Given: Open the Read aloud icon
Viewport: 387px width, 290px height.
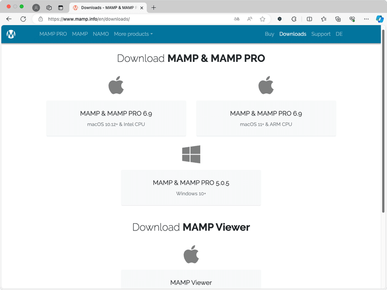Looking at the screenshot, I should (x=250, y=19).
